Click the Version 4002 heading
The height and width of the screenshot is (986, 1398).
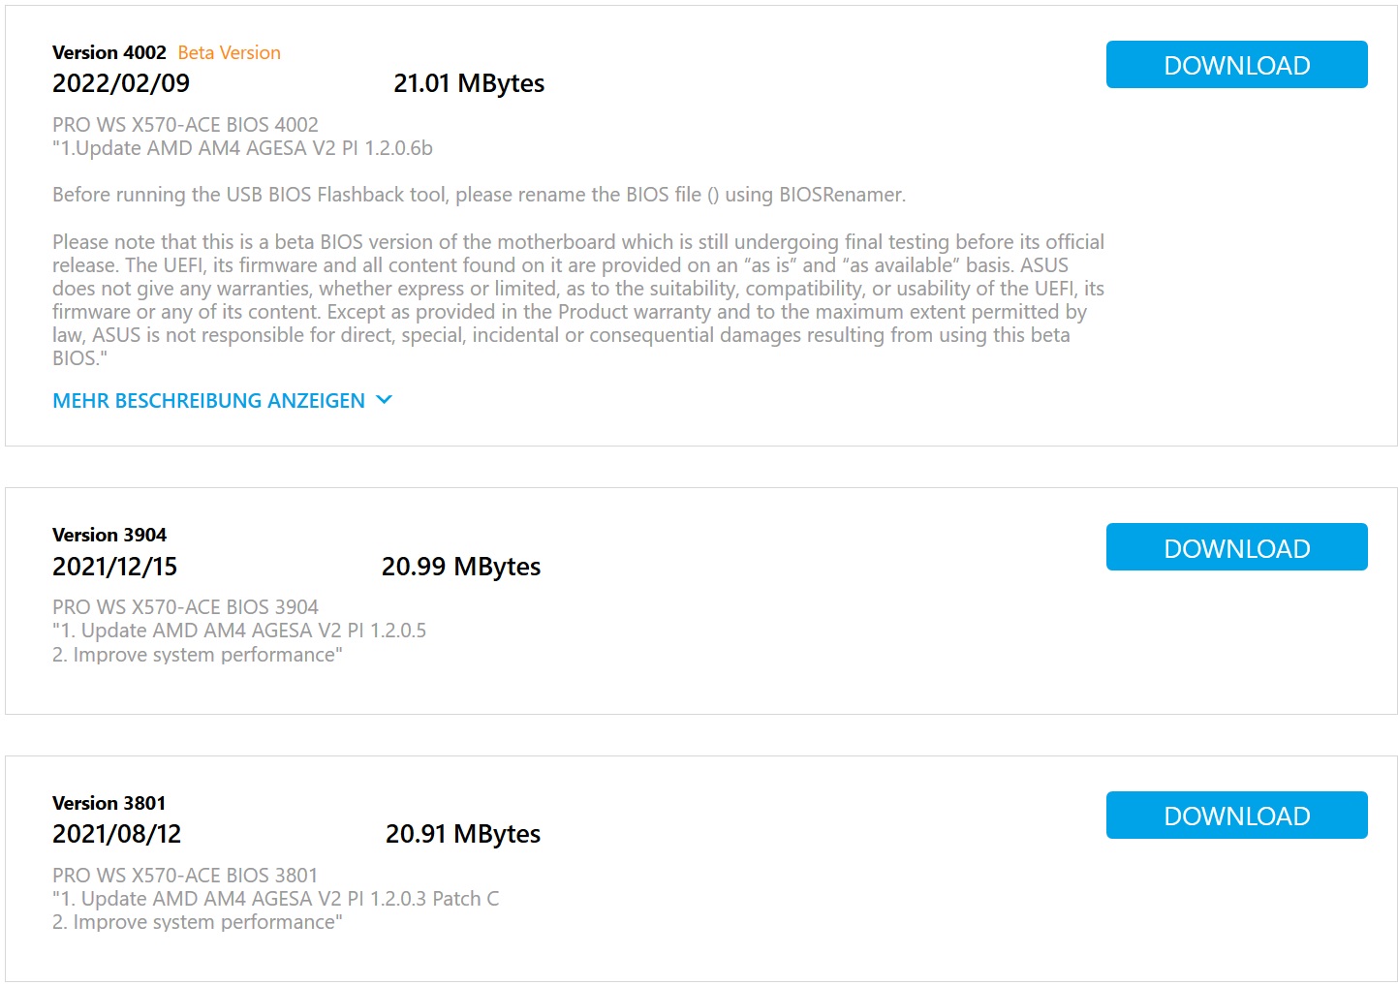[109, 52]
